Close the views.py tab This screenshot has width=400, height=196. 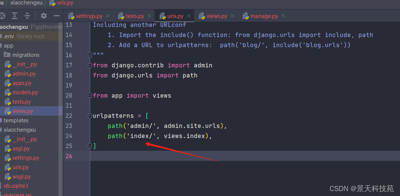[232, 16]
